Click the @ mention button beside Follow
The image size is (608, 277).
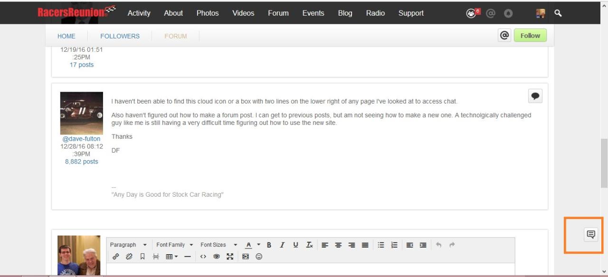[504, 35]
